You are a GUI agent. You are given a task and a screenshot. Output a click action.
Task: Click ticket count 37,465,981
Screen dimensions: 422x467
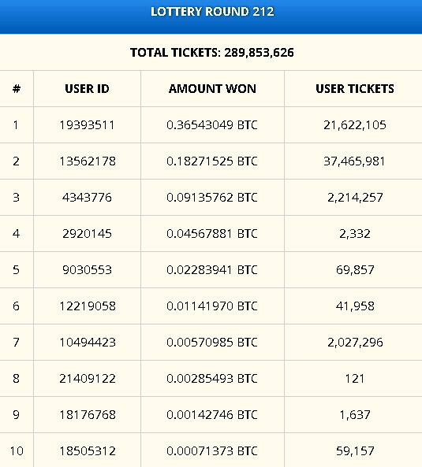(355, 161)
